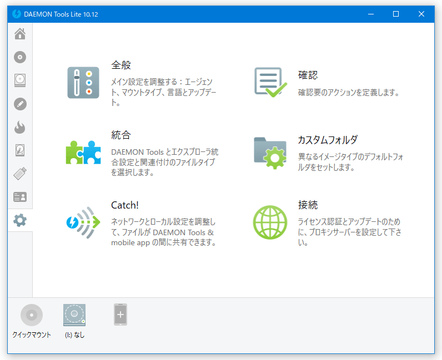This screenshot has width=442, height=360.
Task: Click the 全般 description text
Action: pyautogui.click(x=163, y=92)
